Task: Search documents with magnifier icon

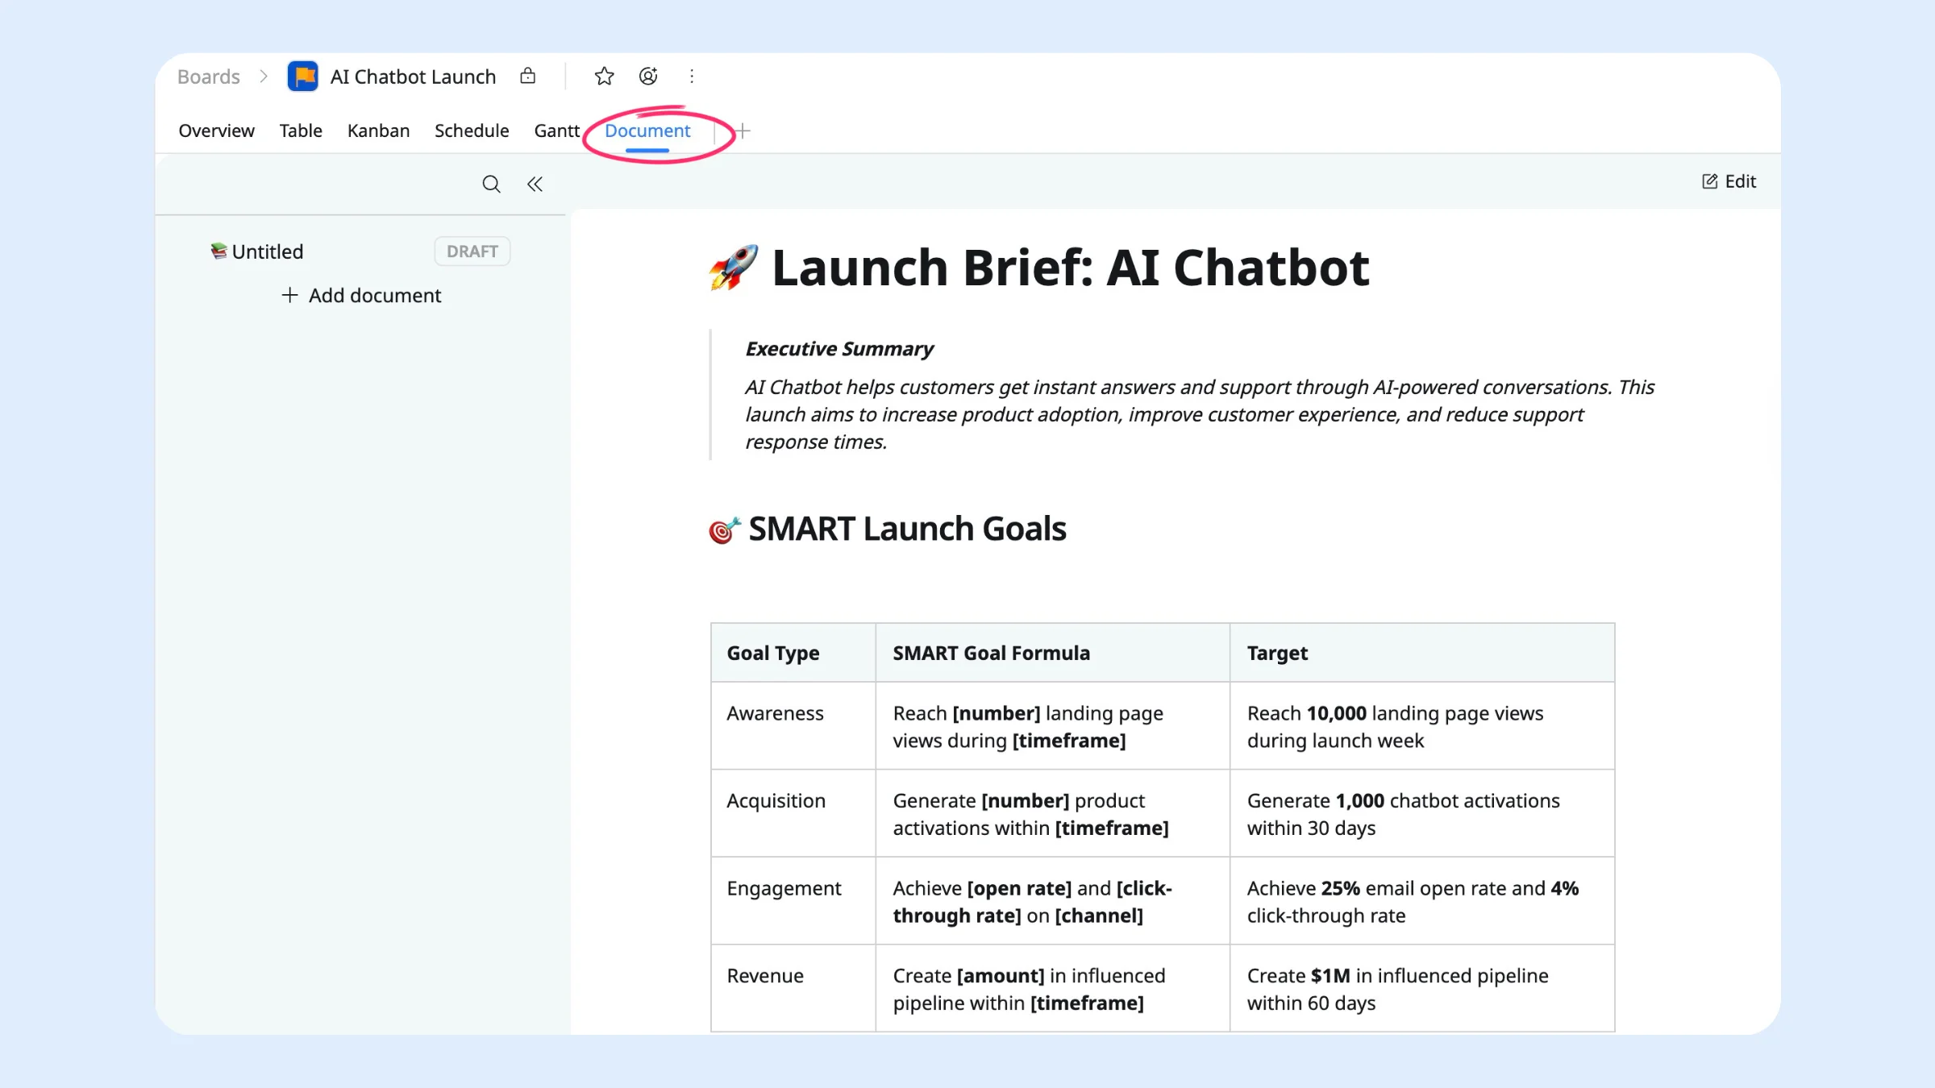Action: click(491, 184)
